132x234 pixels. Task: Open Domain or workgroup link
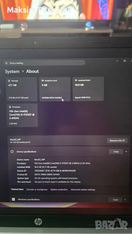point(37,190)
